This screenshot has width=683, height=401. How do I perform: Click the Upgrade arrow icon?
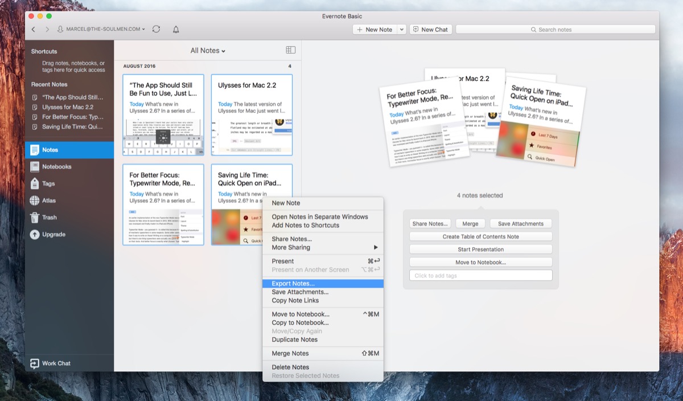(x=35, y=235)
